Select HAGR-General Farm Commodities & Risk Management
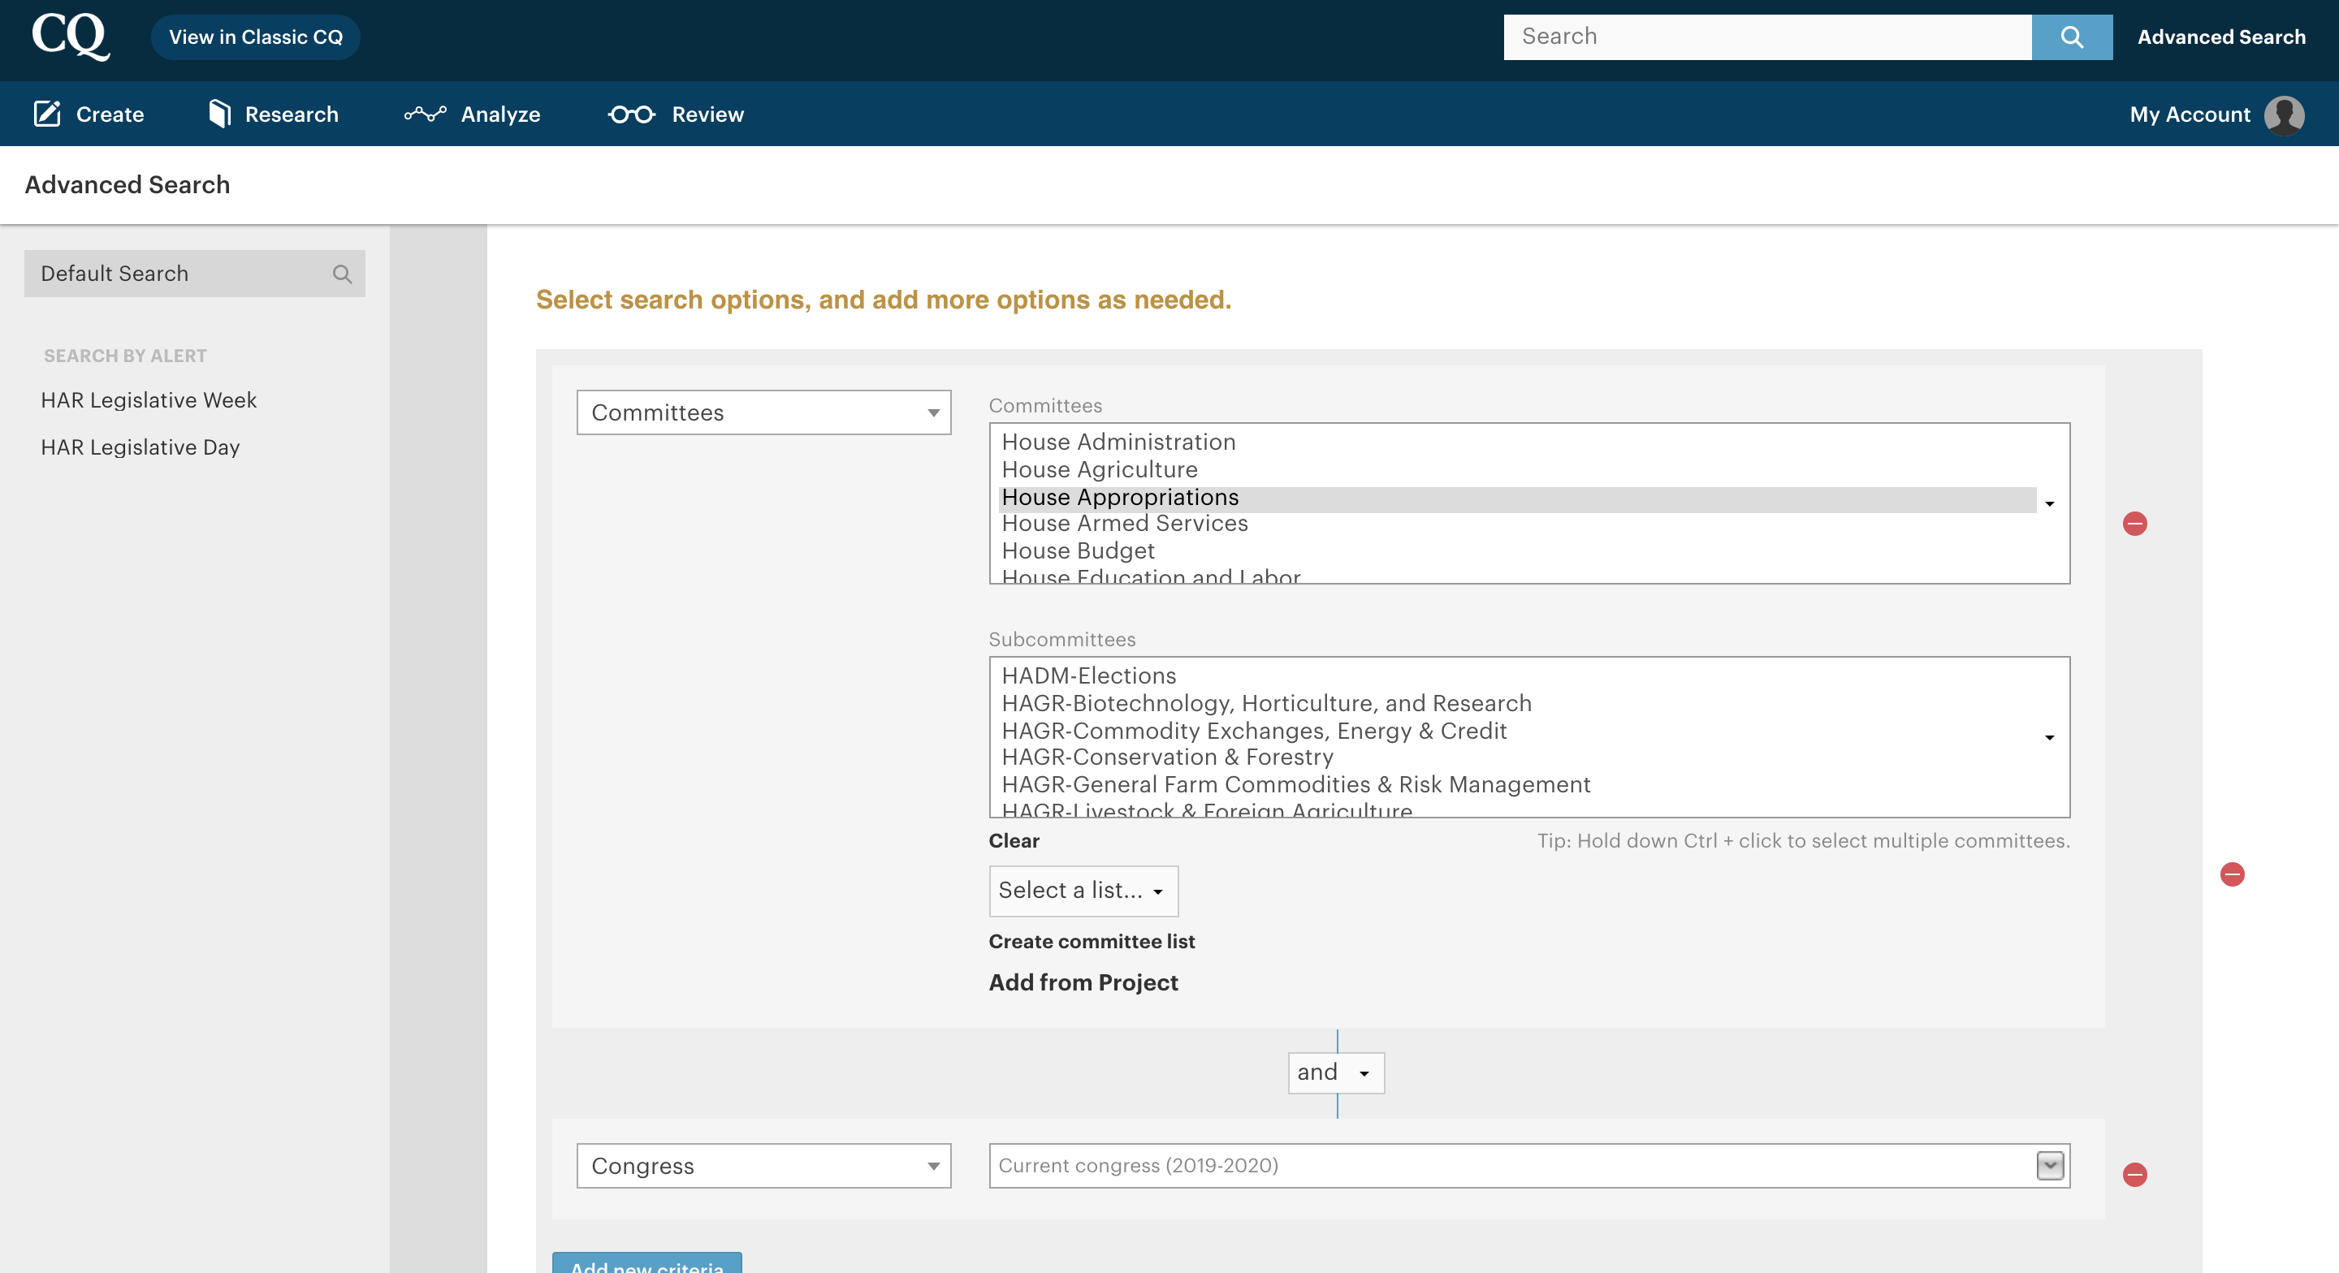2339x1273 pixels. coord(1516,784)
